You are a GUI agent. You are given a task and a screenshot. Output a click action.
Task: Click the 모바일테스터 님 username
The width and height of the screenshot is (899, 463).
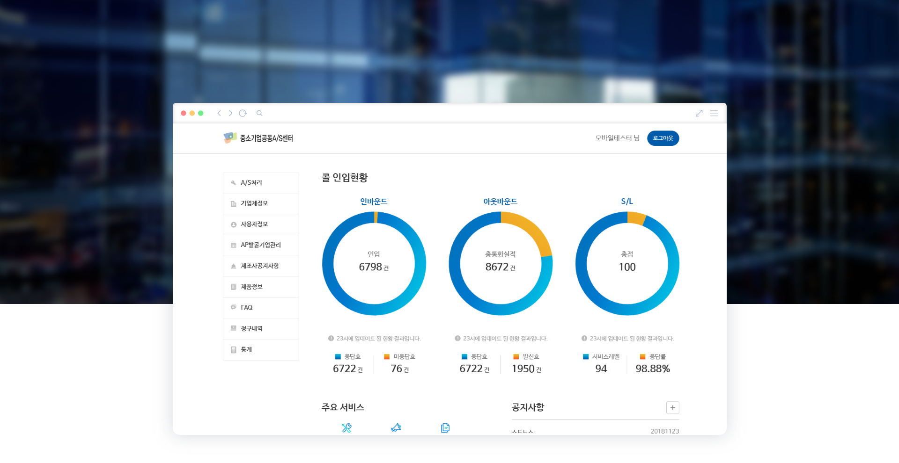pos(617,138)
